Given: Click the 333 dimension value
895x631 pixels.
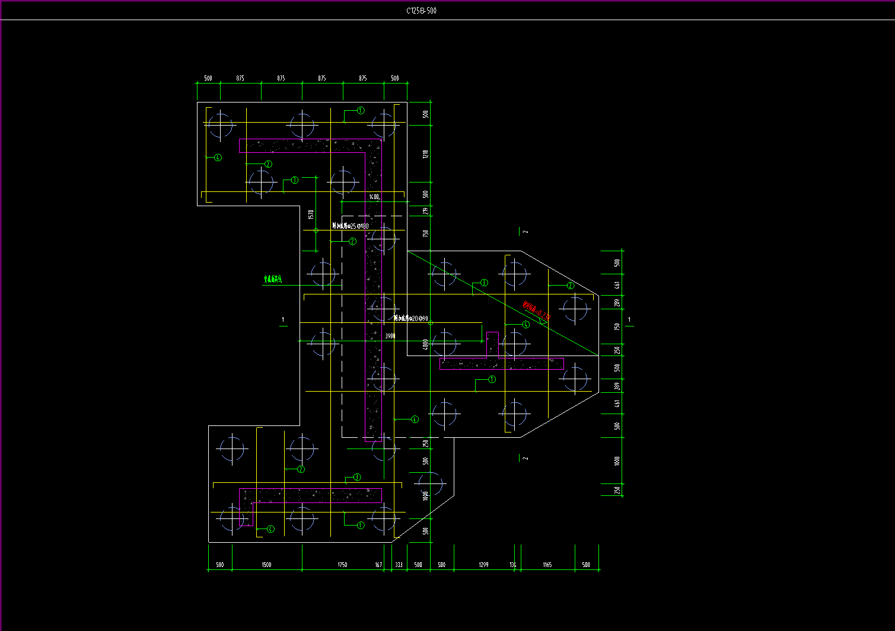Looking at the screenshot, I should coord(399,565).
